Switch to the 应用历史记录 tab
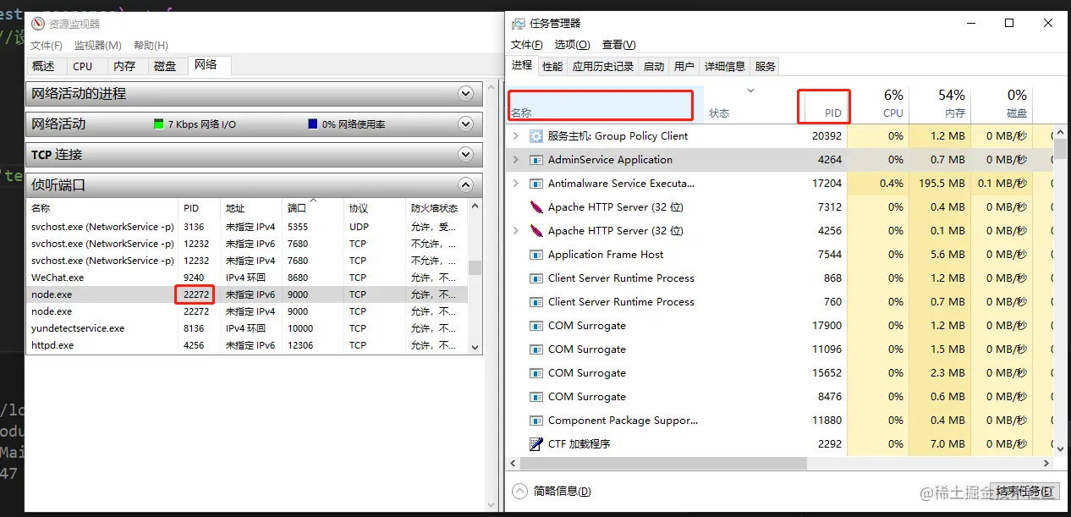1071x517 pixels. coord(603,66)
